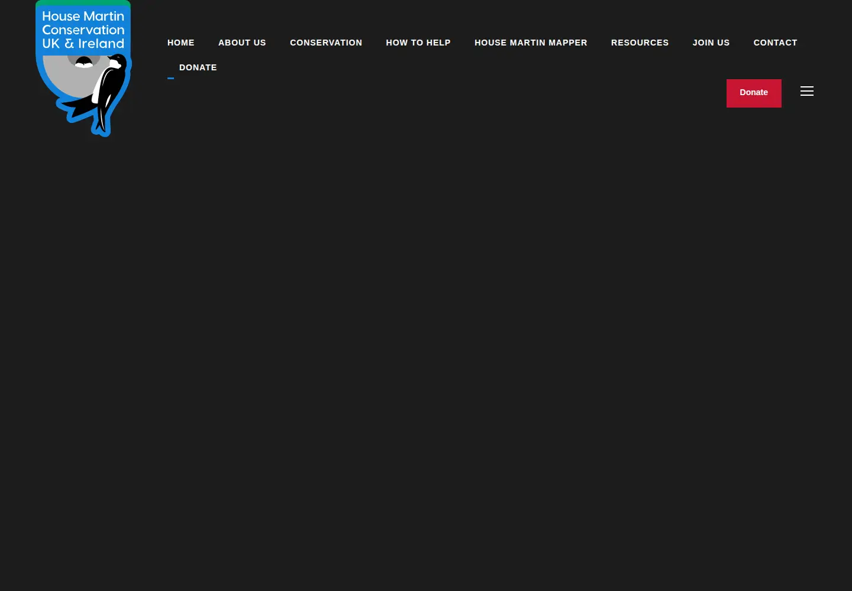Screen dimensions: 852x591
Task: Open the hamburger menu icon
Action: 807,91
